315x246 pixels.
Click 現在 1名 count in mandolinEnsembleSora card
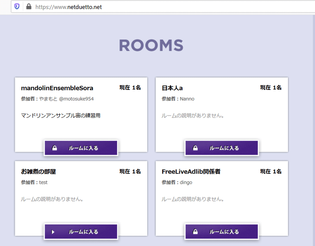130,88
